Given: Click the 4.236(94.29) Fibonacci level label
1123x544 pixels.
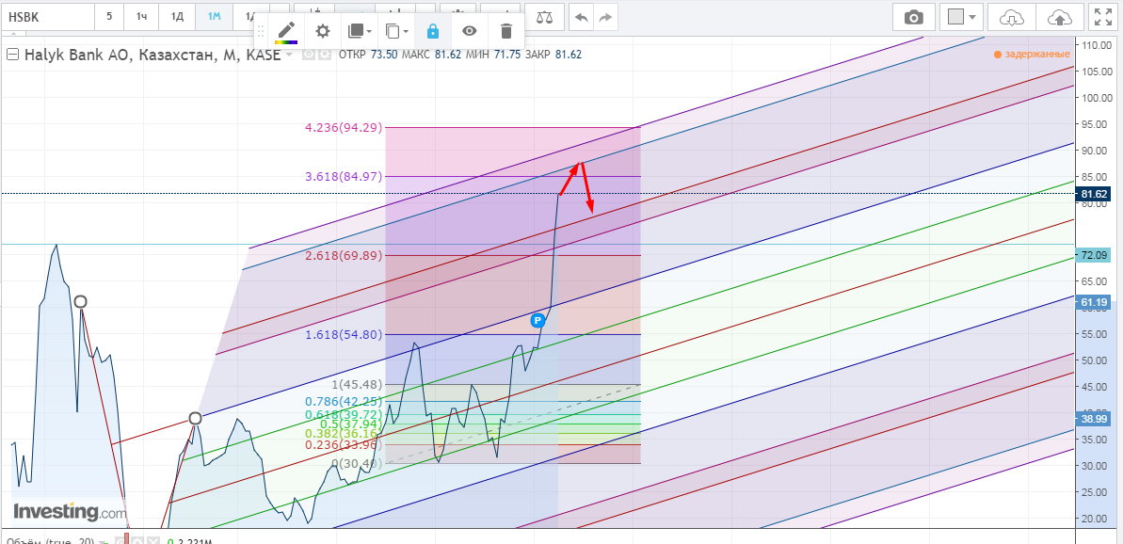Looking at the screenshot, I should (x=344, y=127).
